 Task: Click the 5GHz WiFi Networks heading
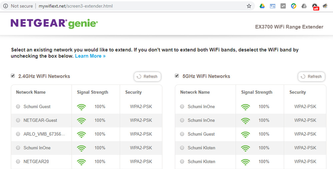(x=206, y=76)
